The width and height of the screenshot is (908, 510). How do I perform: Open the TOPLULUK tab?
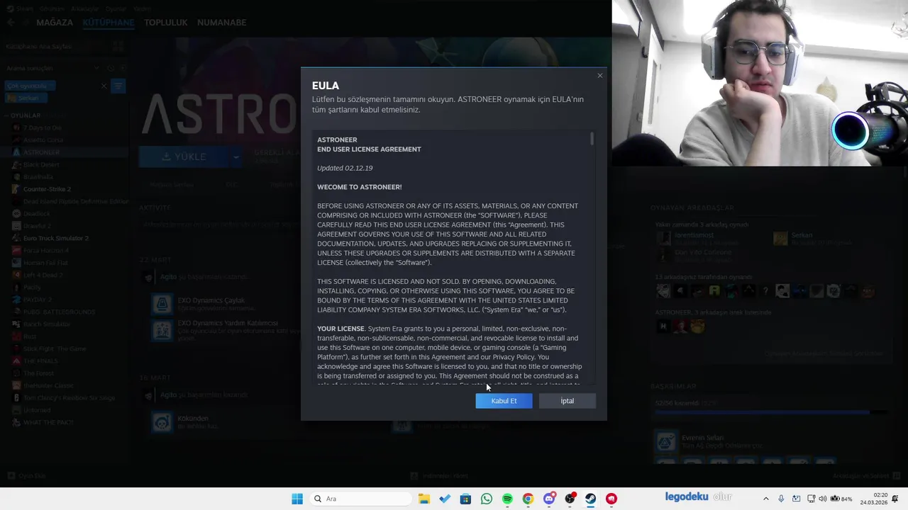tap(165, 23)
